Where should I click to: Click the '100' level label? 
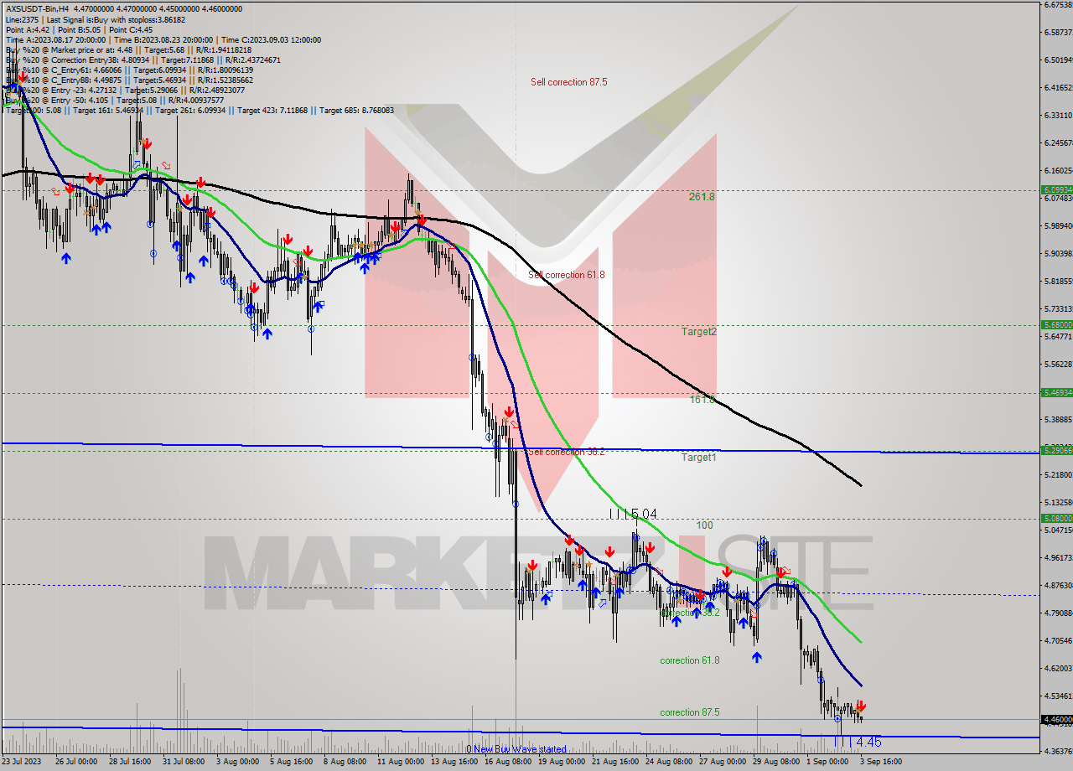pos(704,525)
